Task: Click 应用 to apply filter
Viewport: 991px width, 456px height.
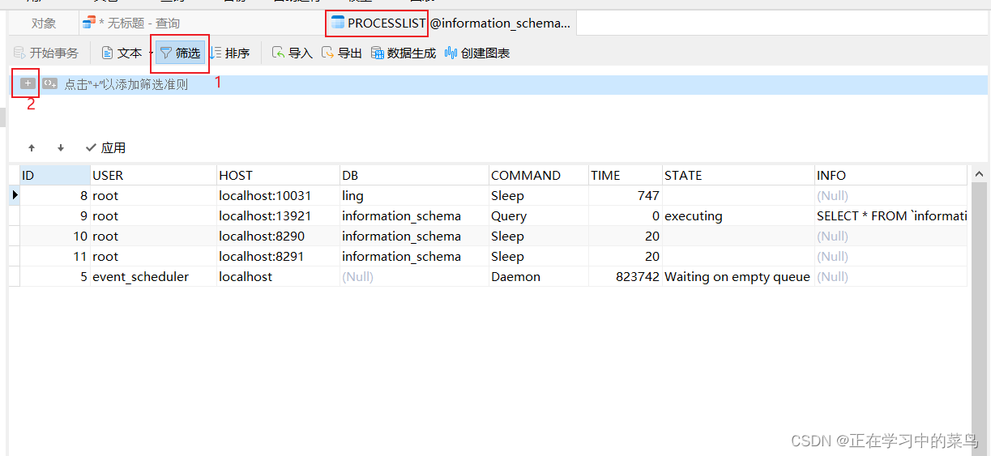Action: pyautogui.click(x=105, y=148)
